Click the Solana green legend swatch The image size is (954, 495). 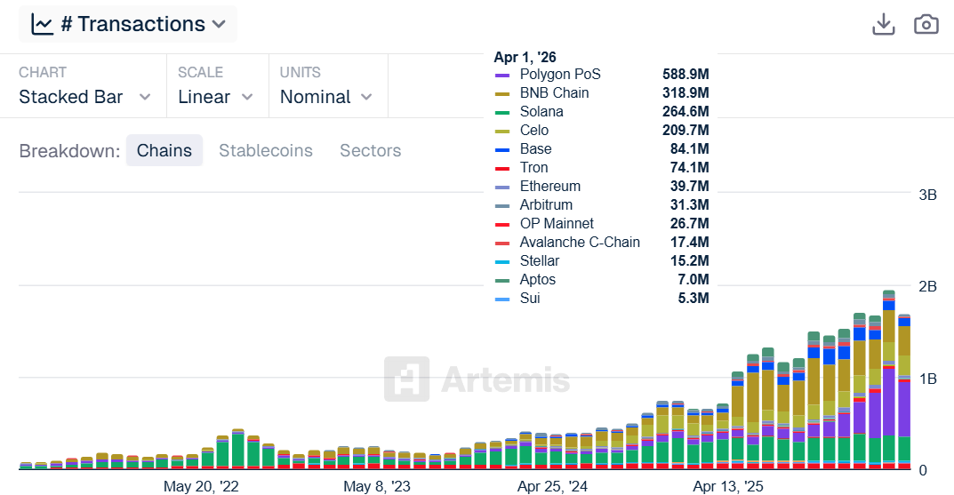(x=502, y=113)
